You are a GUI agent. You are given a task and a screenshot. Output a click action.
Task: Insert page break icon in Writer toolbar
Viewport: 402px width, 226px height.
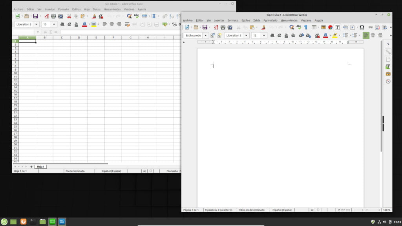click(345, 27)
